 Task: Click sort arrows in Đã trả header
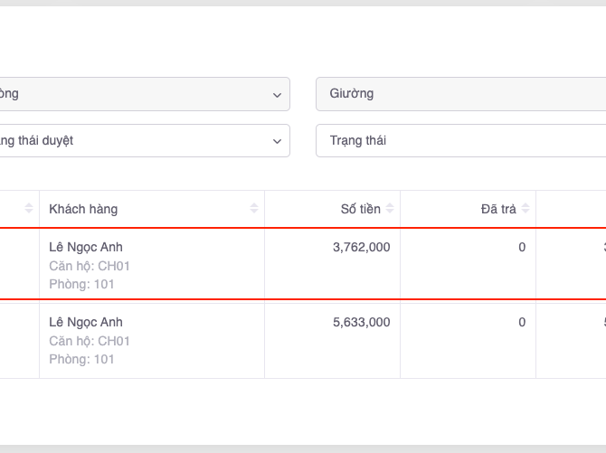click(x=526, y=210)
